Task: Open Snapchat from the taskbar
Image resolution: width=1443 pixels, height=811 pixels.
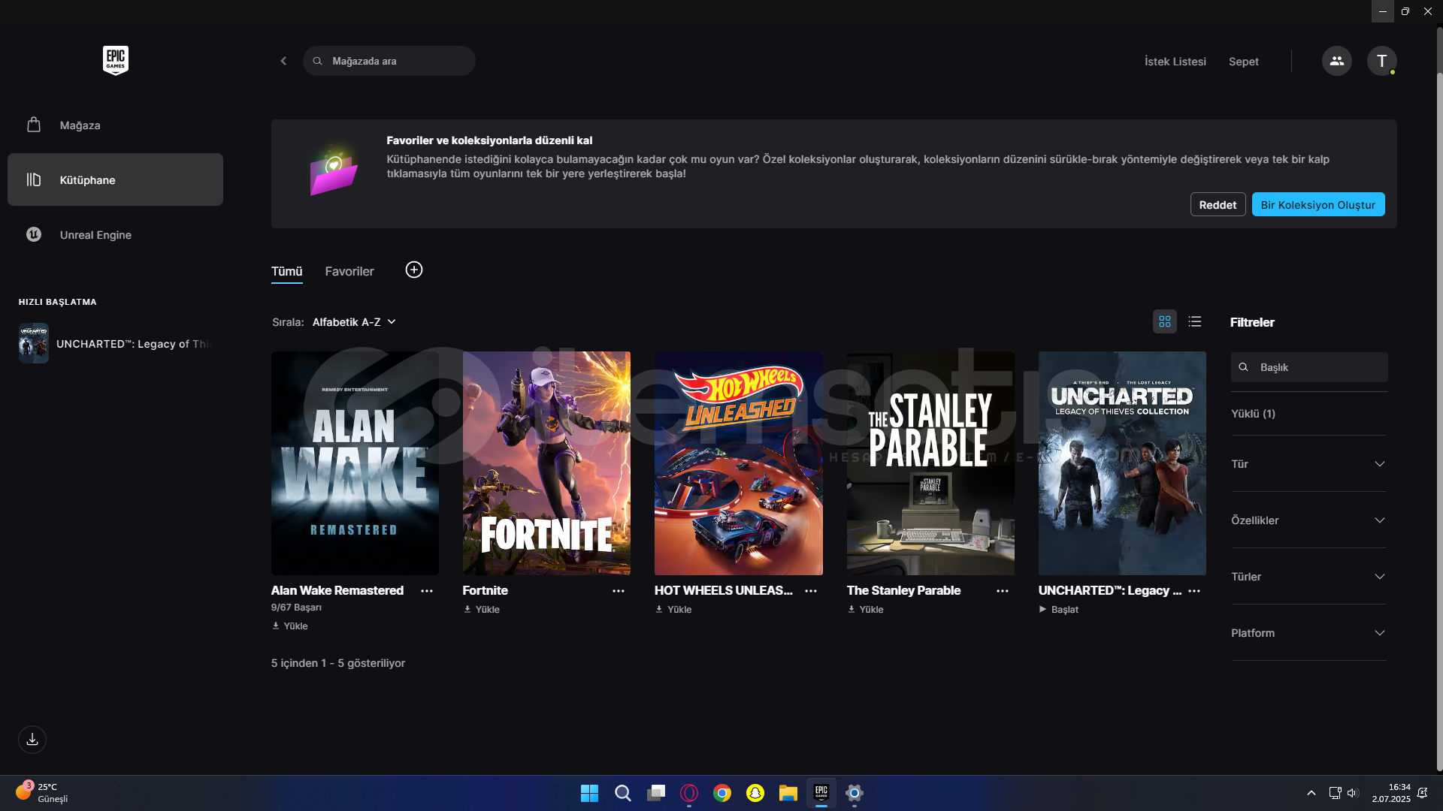Action: click(755, 793)
